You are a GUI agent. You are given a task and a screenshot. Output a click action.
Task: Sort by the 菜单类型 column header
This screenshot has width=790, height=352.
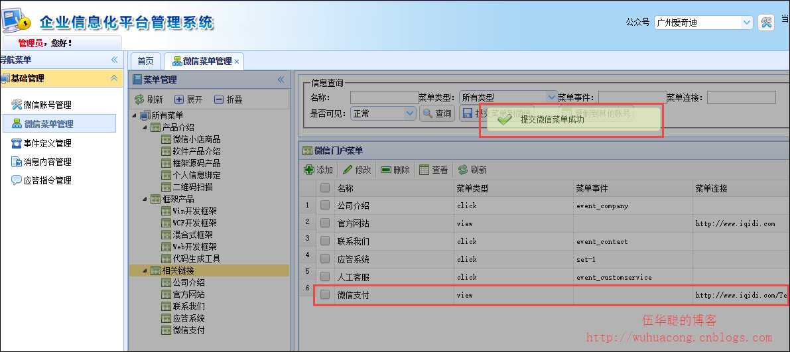pos(513,188)
